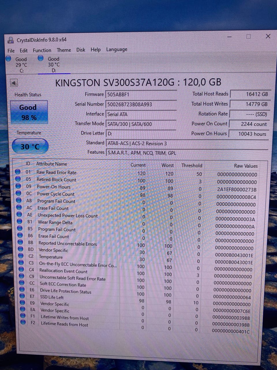Click the Firmware field 505ABBF1
The image size is (277, 370).
pos(141,95)
